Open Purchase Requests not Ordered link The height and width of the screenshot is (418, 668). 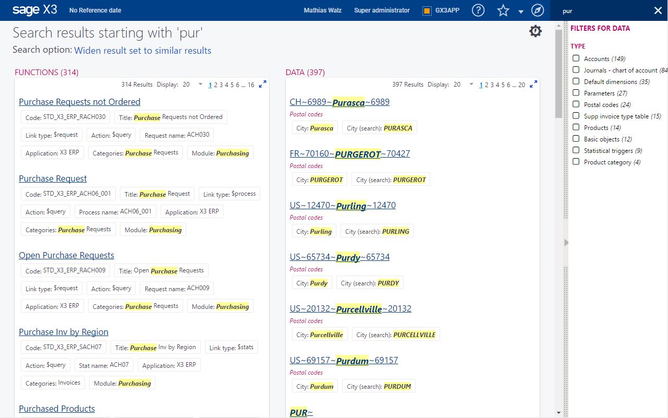(79, 102)
